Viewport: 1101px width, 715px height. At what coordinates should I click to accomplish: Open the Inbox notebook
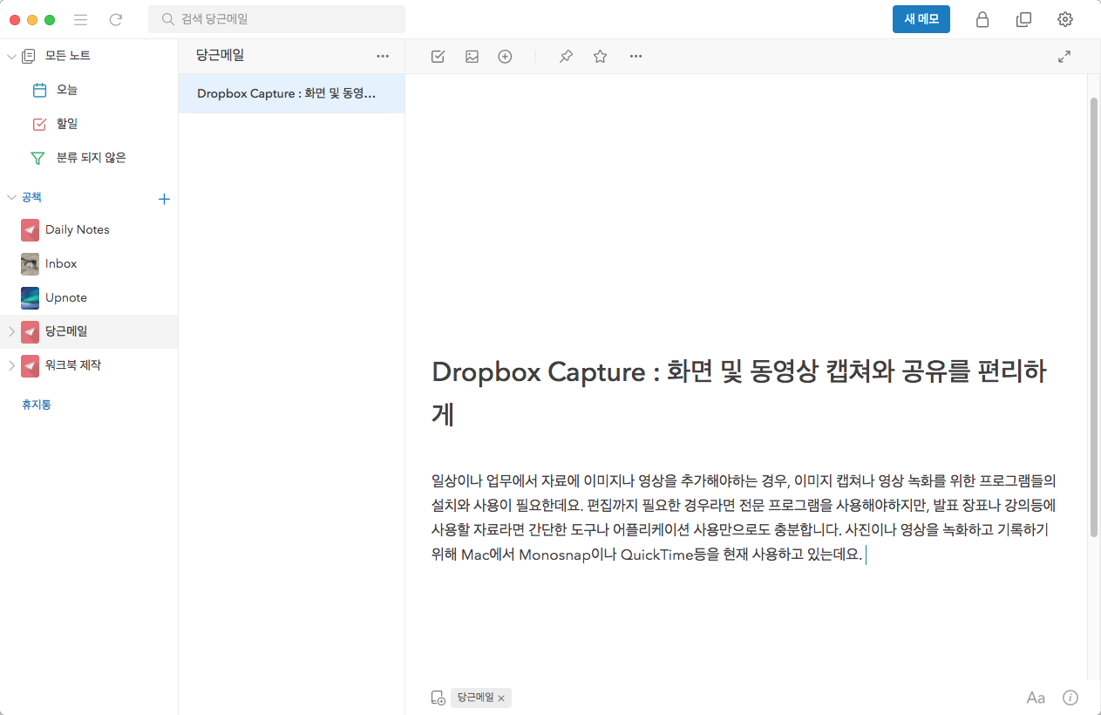(89, 263)
